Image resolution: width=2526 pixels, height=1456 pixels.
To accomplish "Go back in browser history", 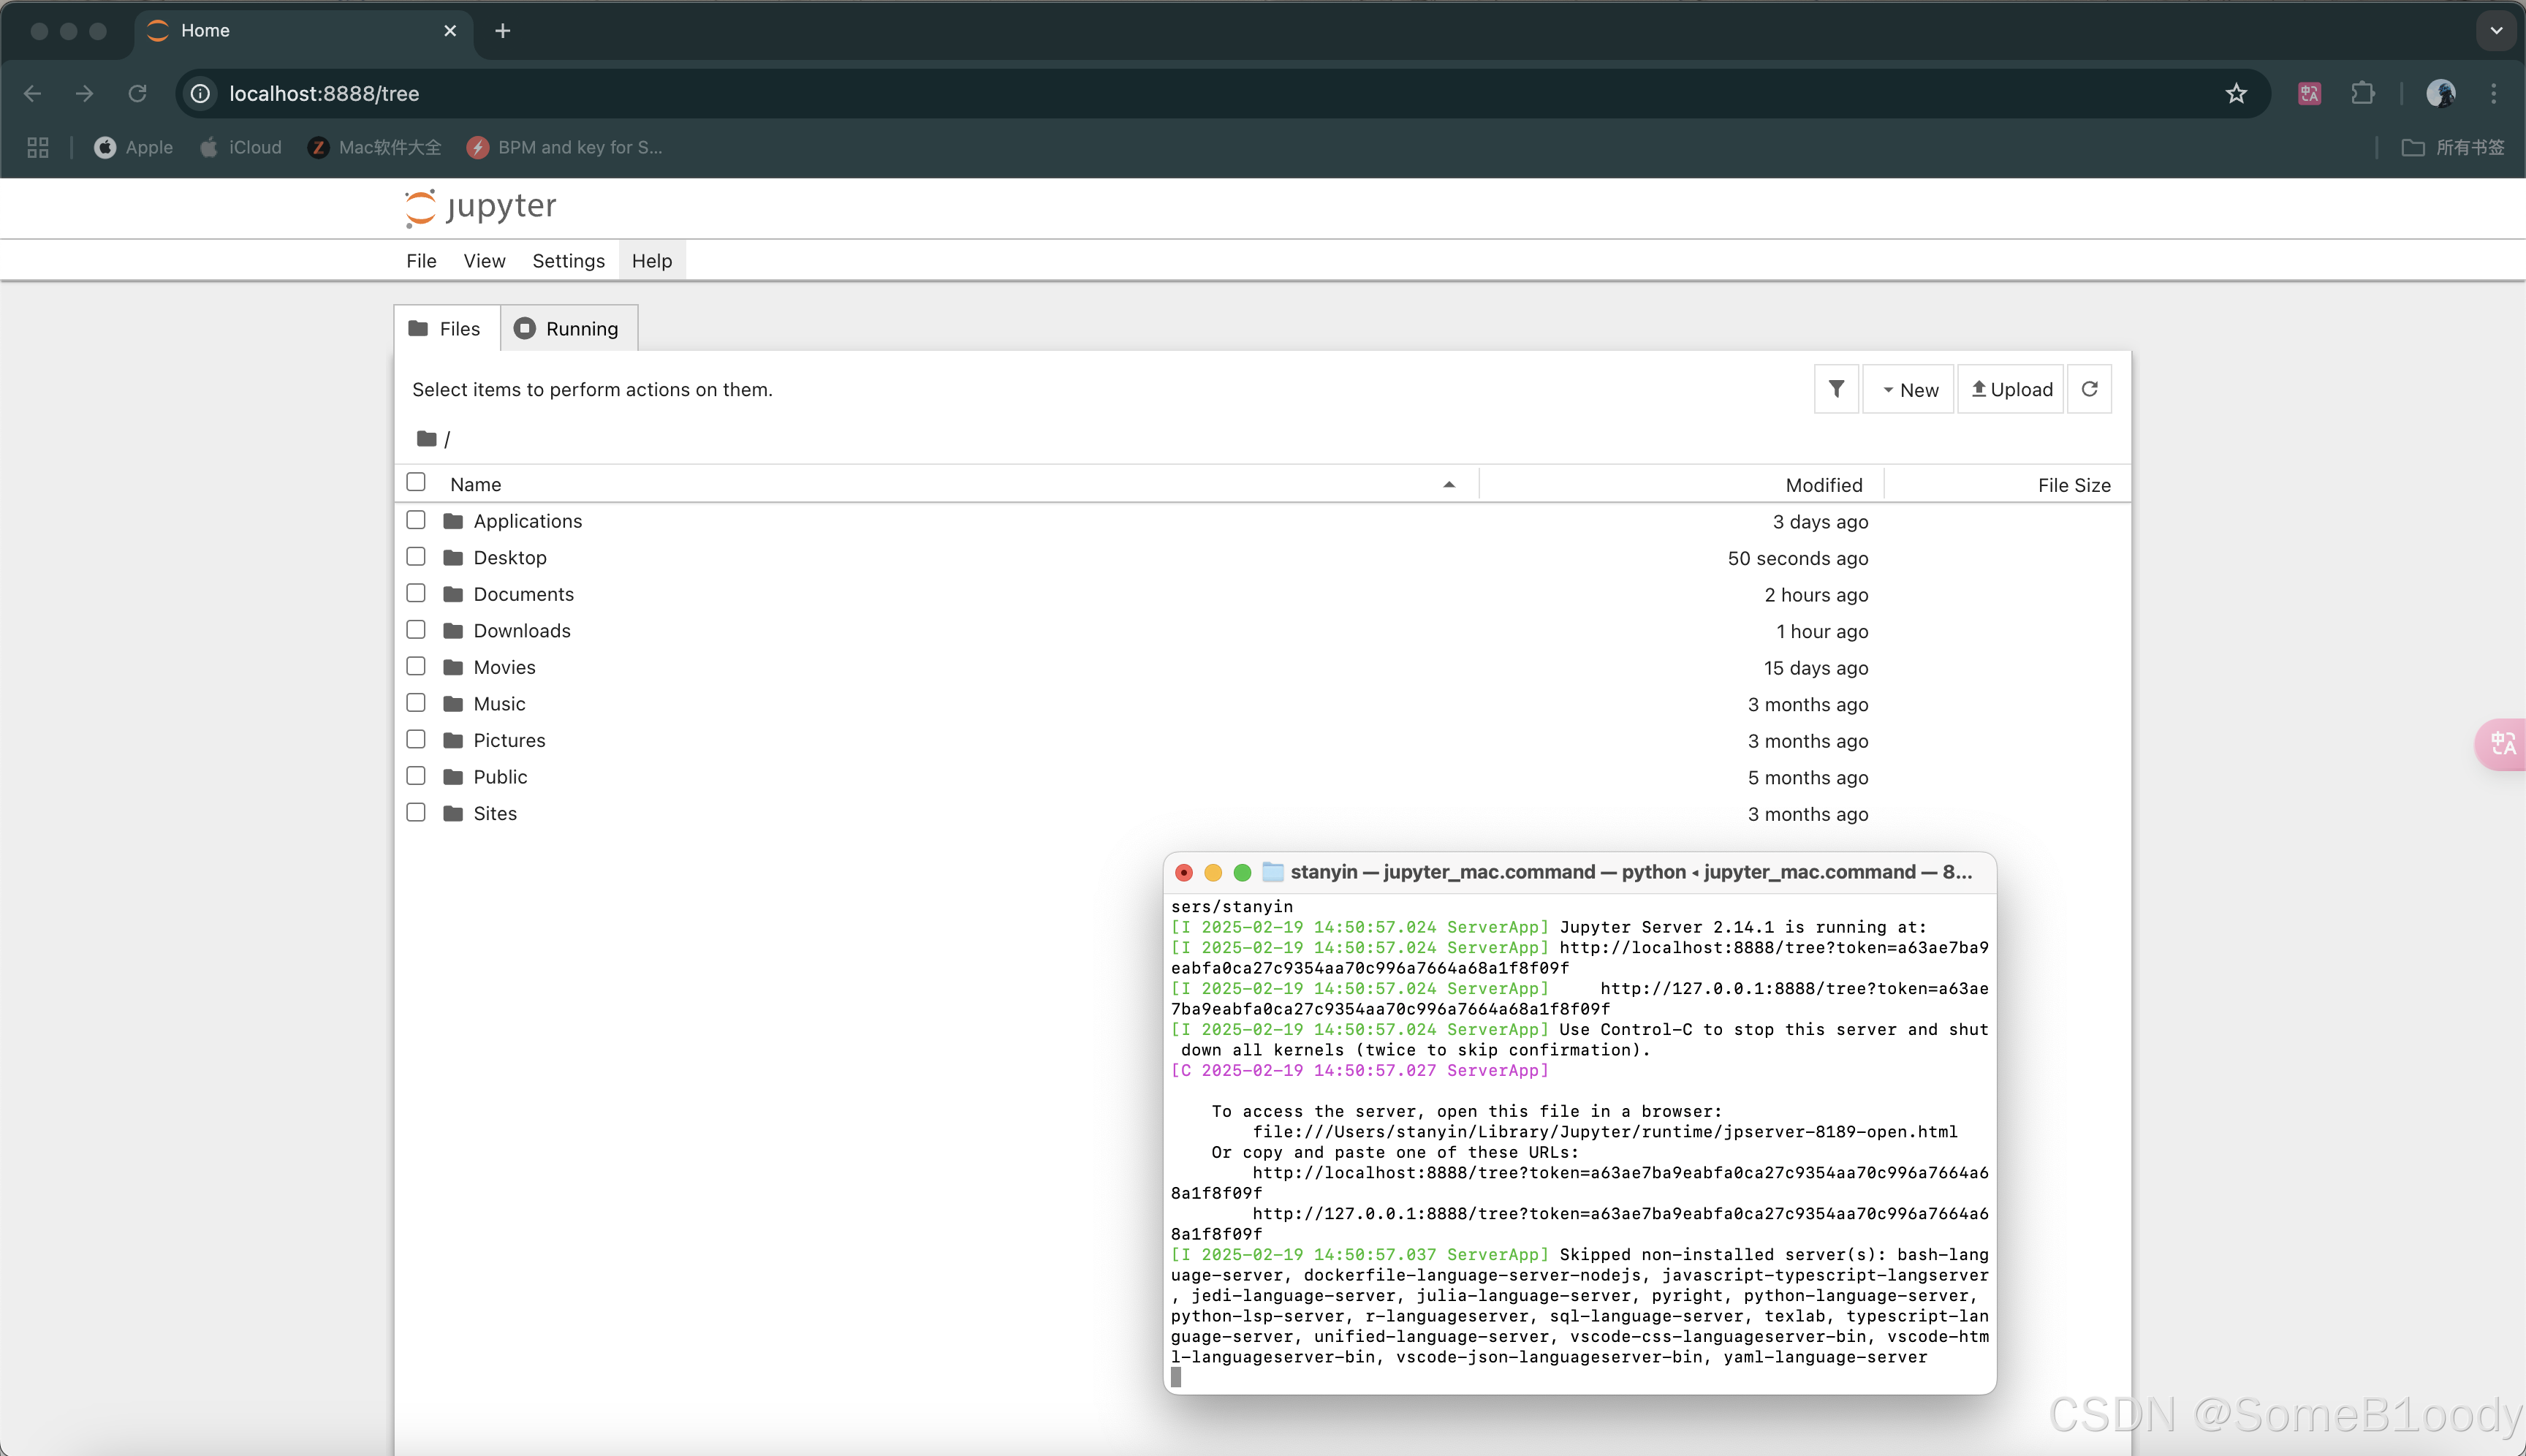I will [x=32, y=93].
